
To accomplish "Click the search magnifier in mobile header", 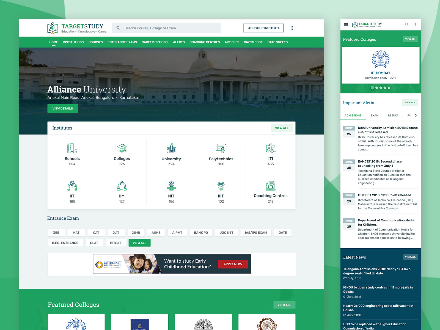I will (407, 24).
